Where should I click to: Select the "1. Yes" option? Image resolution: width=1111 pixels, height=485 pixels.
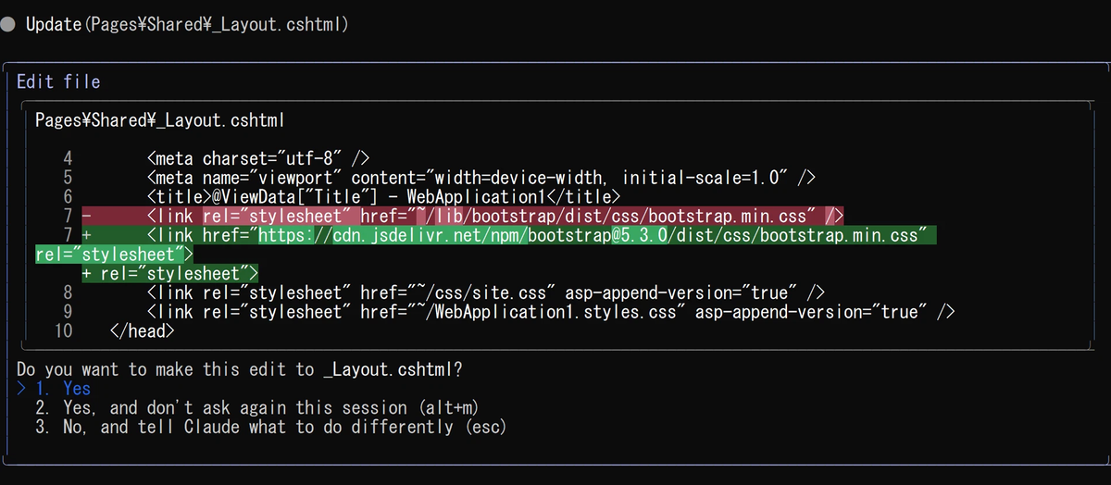tap(63, 389)
